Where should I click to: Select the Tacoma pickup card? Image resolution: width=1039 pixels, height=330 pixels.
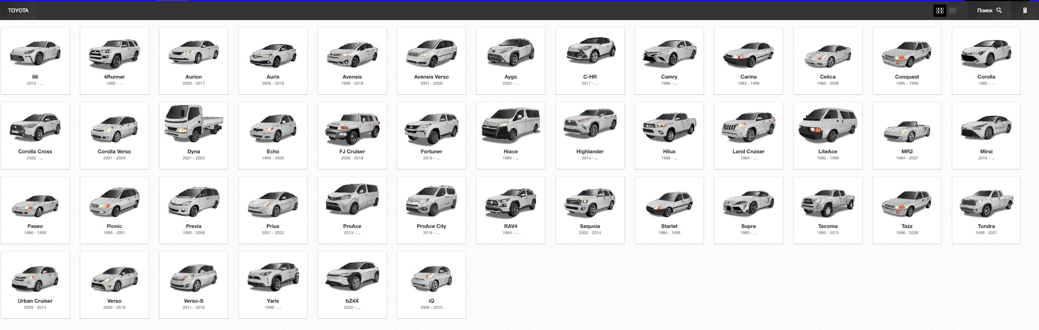[x=828, y=210]
